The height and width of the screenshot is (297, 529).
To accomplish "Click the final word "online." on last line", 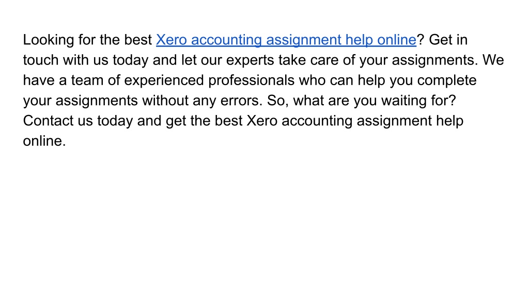I will [x=44, y=141].
